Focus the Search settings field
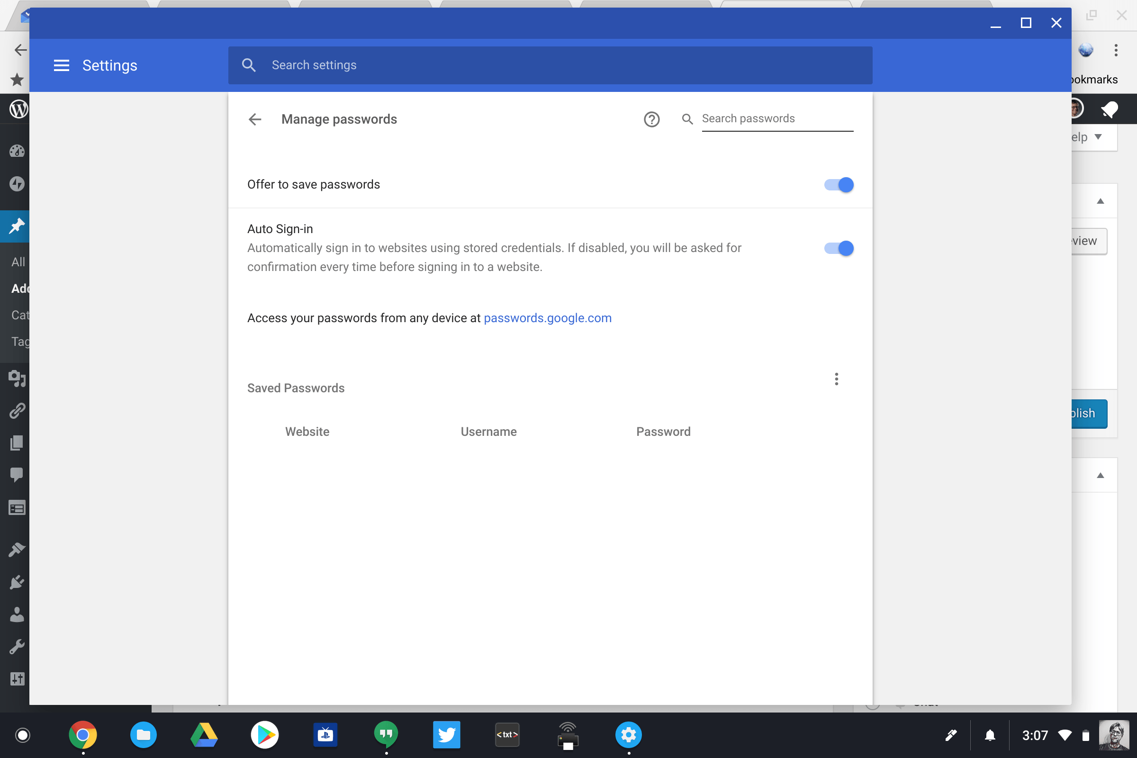This screenshot has width=1137, height=758. point(550,65)
